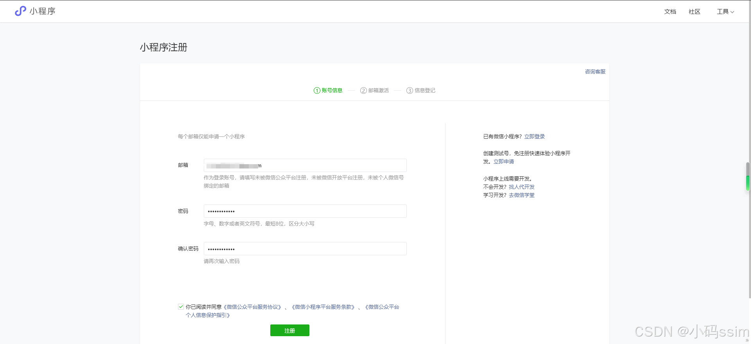Uncheck the agreement checkbox
The width and height of the screenshot is (751, 344).
point(181,307)
